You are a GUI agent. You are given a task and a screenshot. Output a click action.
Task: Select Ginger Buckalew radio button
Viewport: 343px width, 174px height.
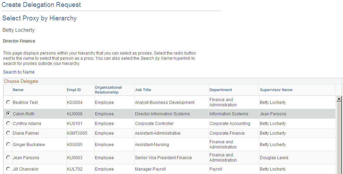8,145
